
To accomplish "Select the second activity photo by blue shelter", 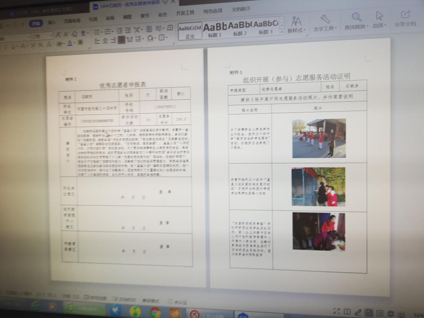I will (x=318, y=187).
